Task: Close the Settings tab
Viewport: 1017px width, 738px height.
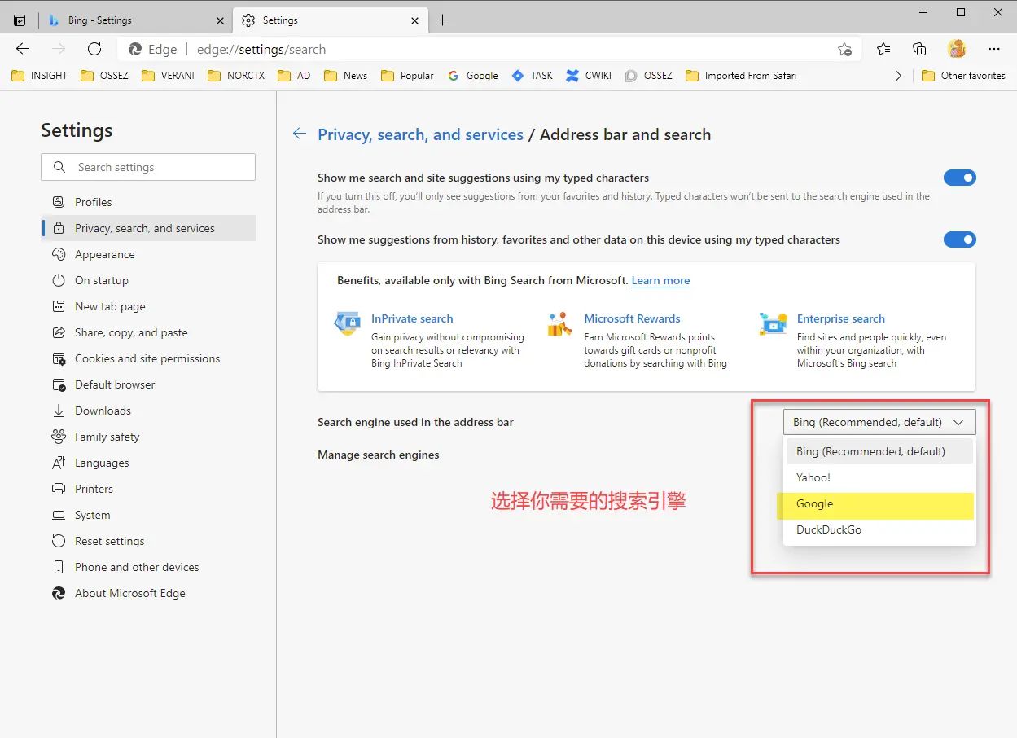Action: pyautogui.click(x=414, y=20)
